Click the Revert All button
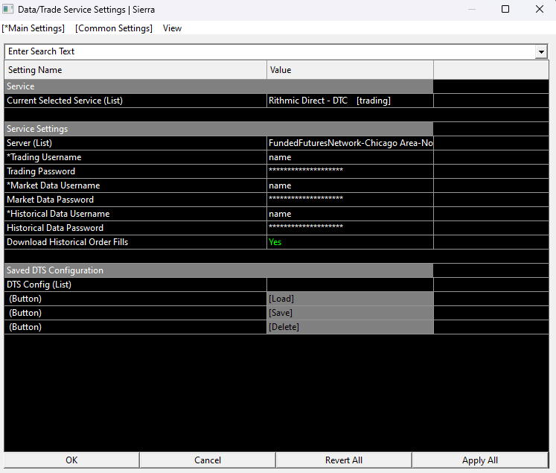The width and height of the screenshot is (556, 473). 344,460
